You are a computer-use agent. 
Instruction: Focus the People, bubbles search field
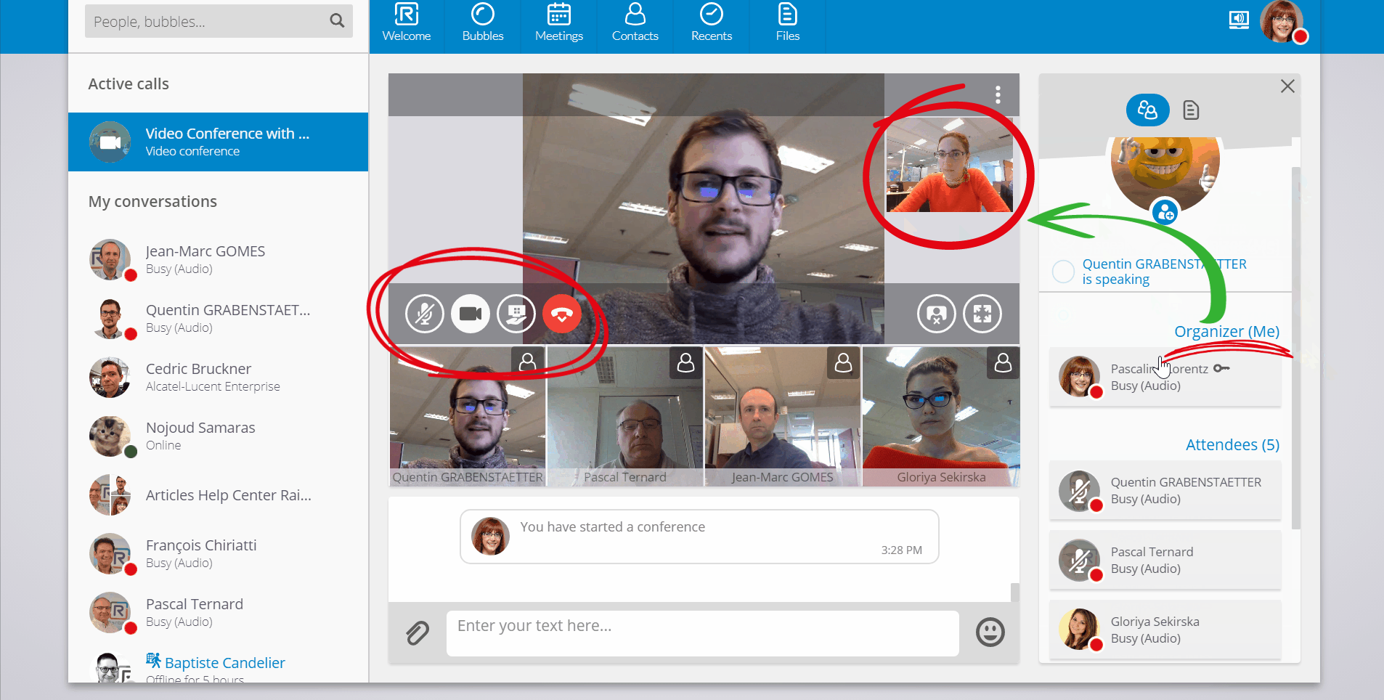click(219, 21)
